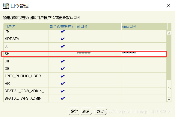The image size is (175, 117).
Task: Click the 新口令 column header
Action: click(x=99, y=27)
